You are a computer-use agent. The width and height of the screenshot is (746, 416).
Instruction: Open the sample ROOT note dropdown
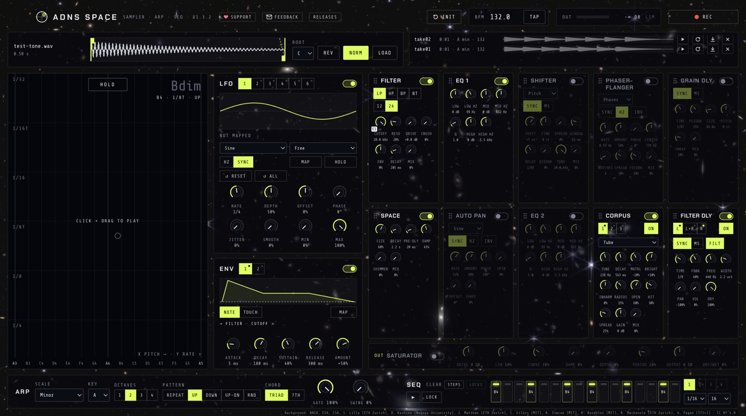(303, 53)
